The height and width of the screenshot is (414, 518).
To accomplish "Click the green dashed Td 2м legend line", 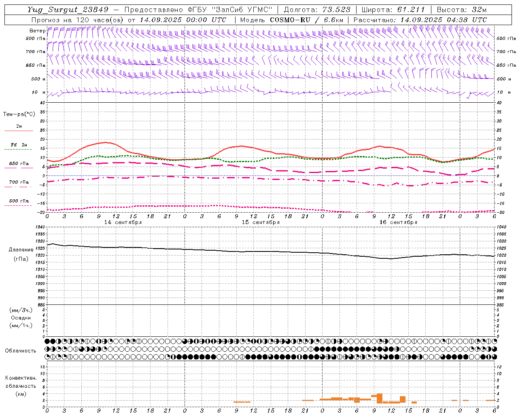I will [x=18, y=149].
